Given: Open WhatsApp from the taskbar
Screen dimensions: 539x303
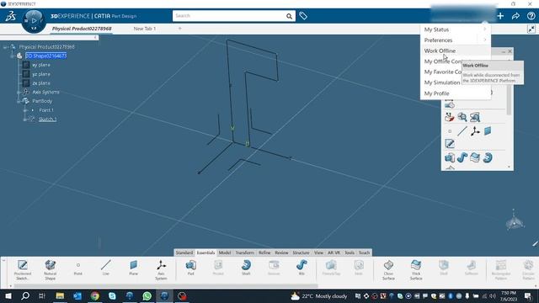Looking at the screenshot, I should (147, 295).
